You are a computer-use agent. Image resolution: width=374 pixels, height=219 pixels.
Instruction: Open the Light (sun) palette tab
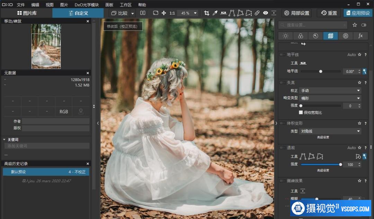(x=285, y=36)
